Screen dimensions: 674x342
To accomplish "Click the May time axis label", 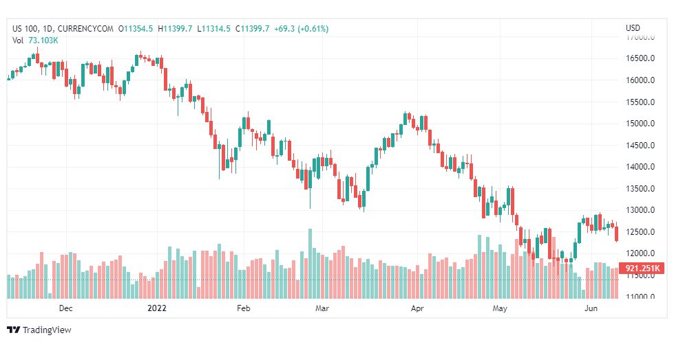I will coord(500,308).
